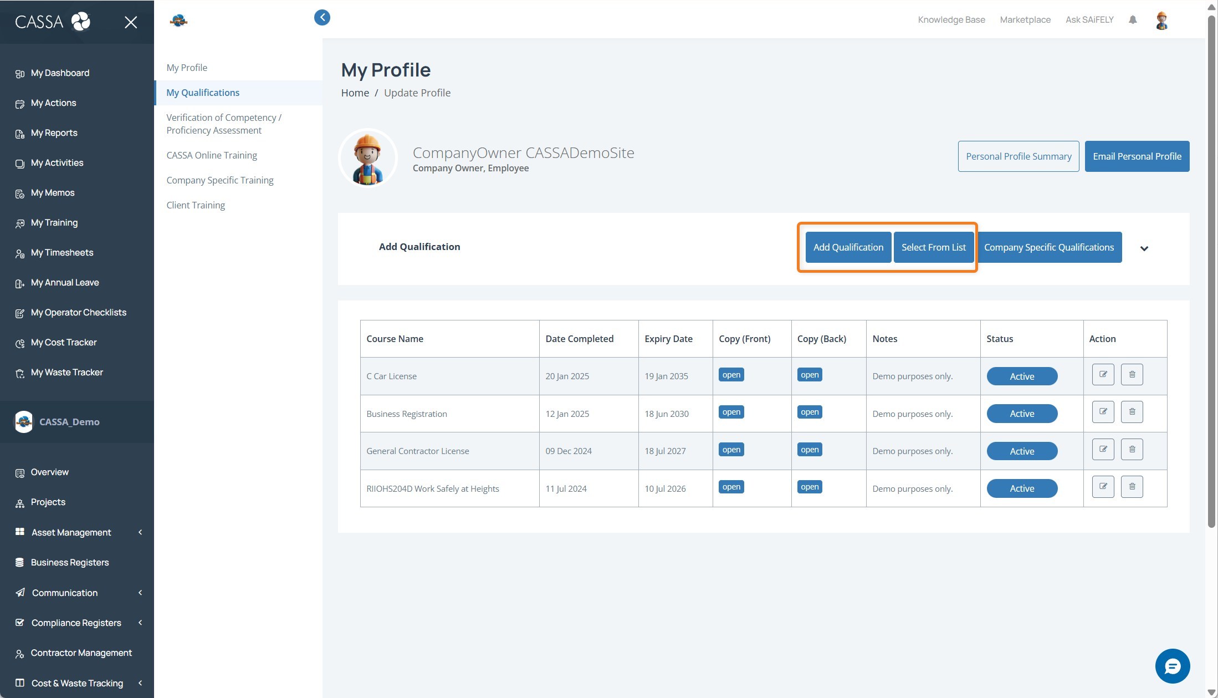Viewport: 1218px width, 698px height.
Task: Toggle Active status for Business Registration
Action: pyautogui.click(x=1021, y=414)
